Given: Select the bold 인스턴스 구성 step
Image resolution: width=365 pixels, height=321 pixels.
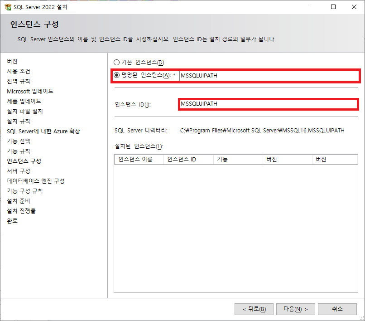Looking at the screenshot, I should [x=24, y=161].
